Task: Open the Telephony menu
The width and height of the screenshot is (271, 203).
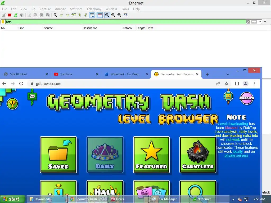Action: pyautogui.click(x=94, y=9)
